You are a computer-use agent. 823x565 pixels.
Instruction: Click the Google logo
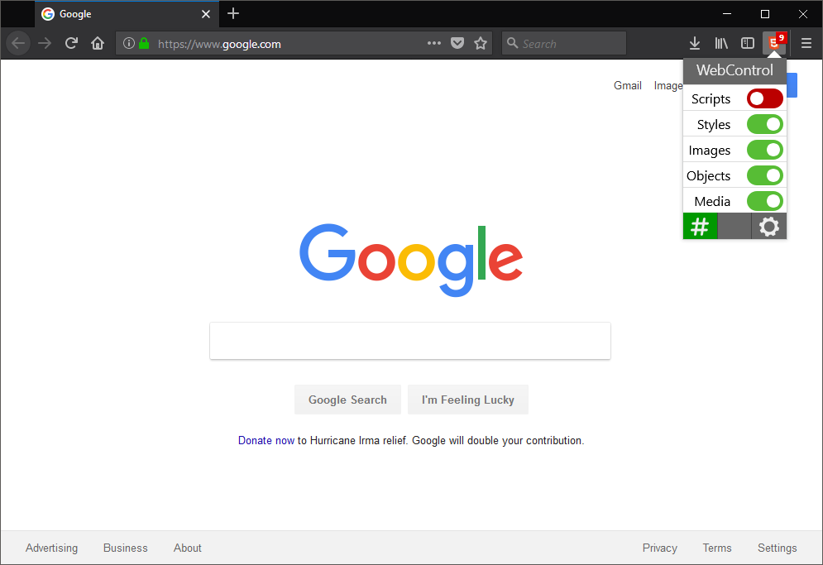(x=411, y=260)
